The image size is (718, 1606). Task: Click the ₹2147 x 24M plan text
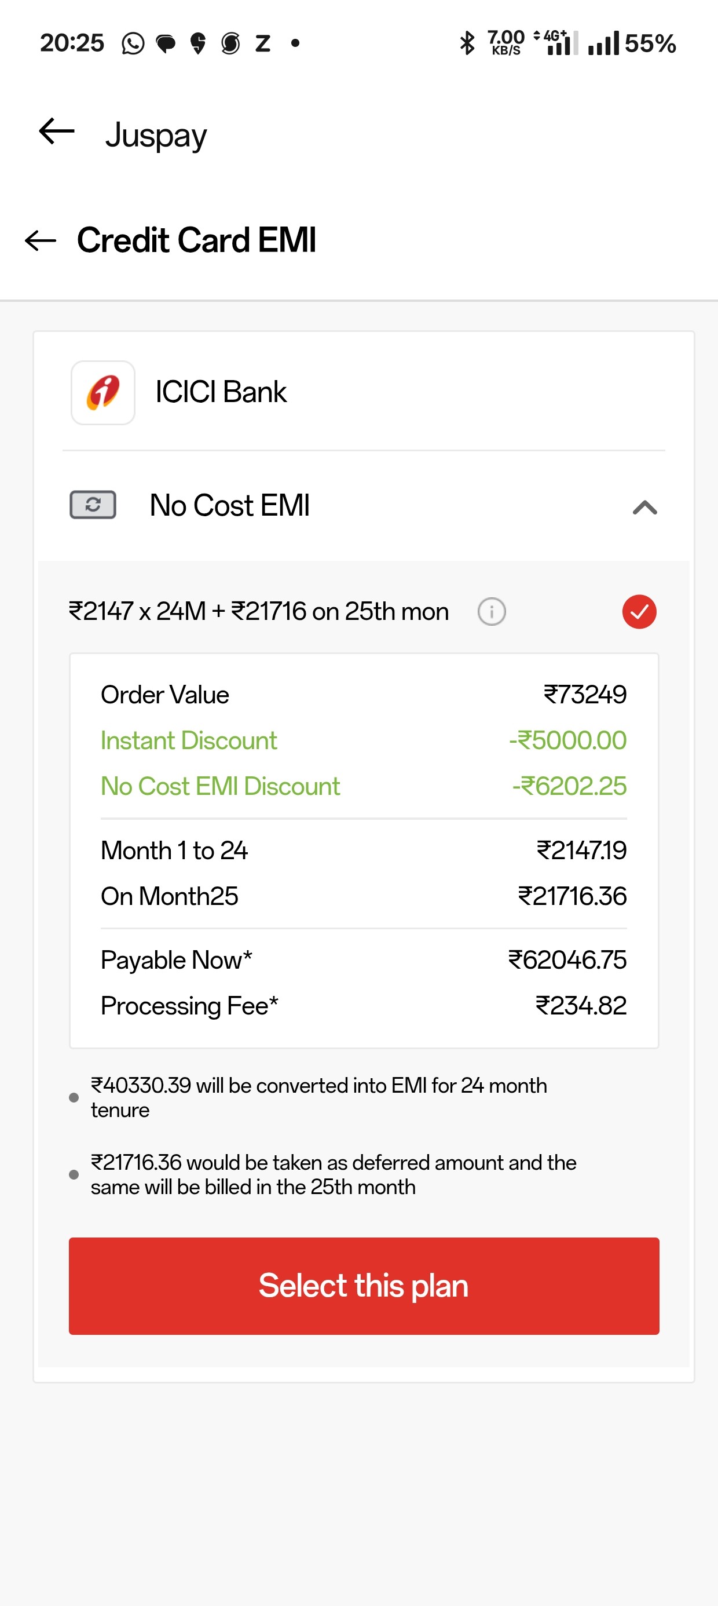(258, 612)
